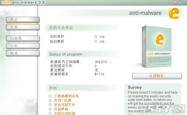
Task: Select the 分析 (Analysis) tab
Action: tap(23, 46)
